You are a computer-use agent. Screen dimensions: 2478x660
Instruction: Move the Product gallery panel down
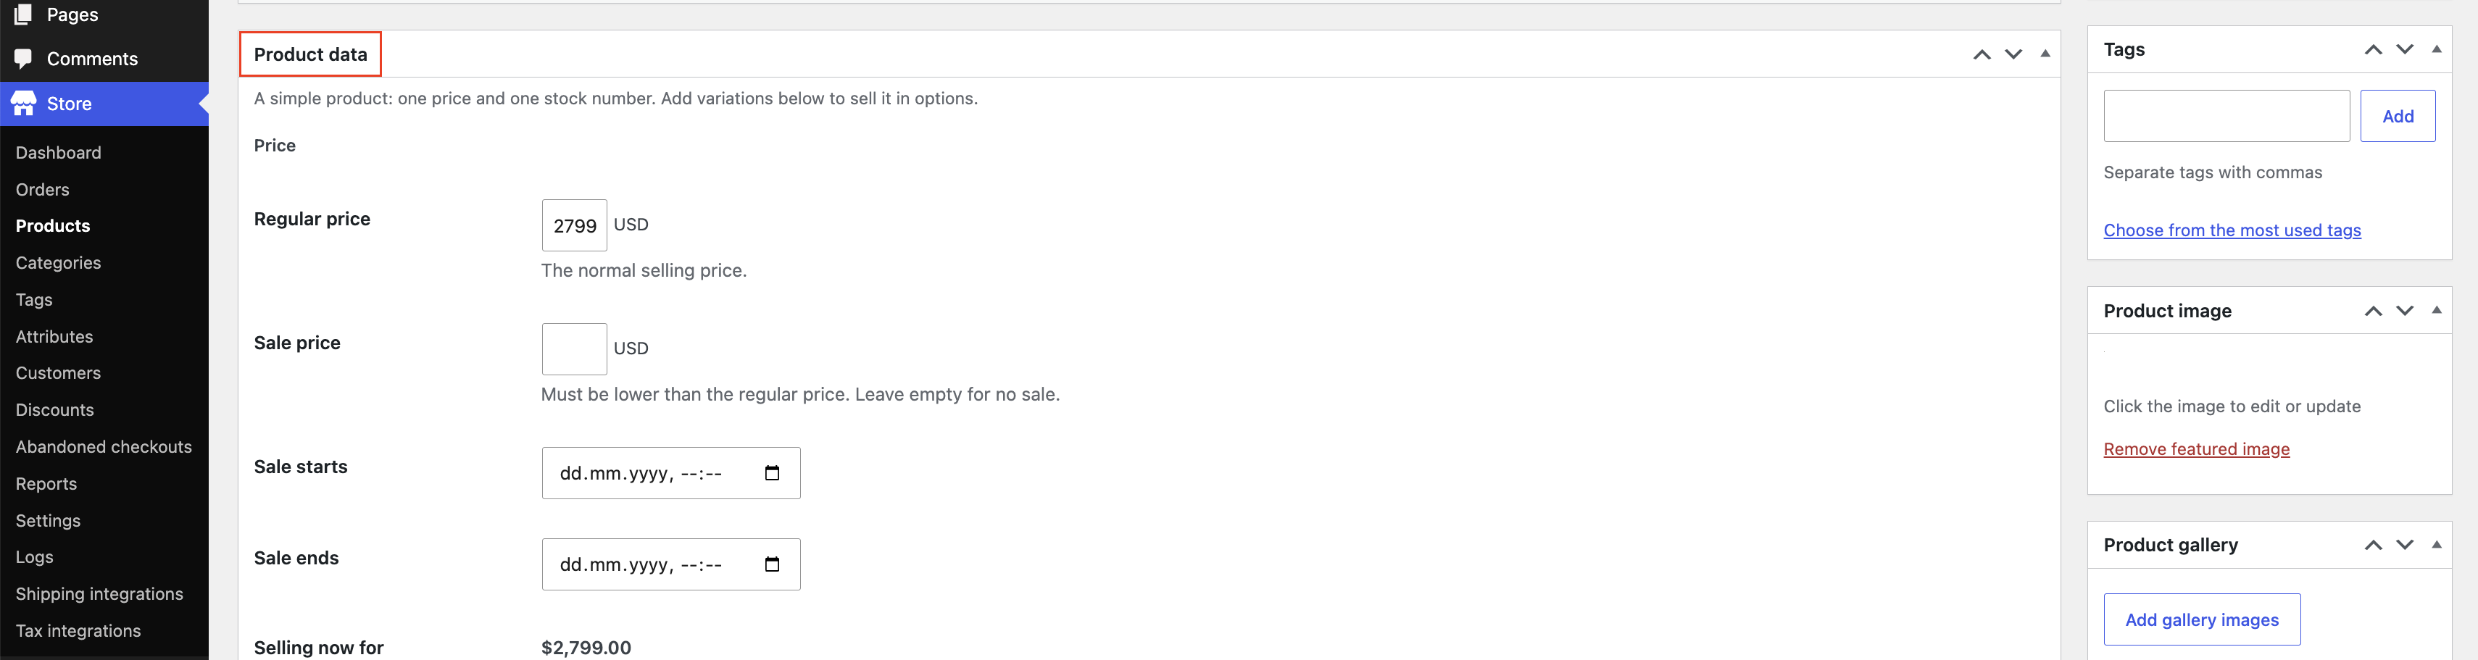[2405, 545]
